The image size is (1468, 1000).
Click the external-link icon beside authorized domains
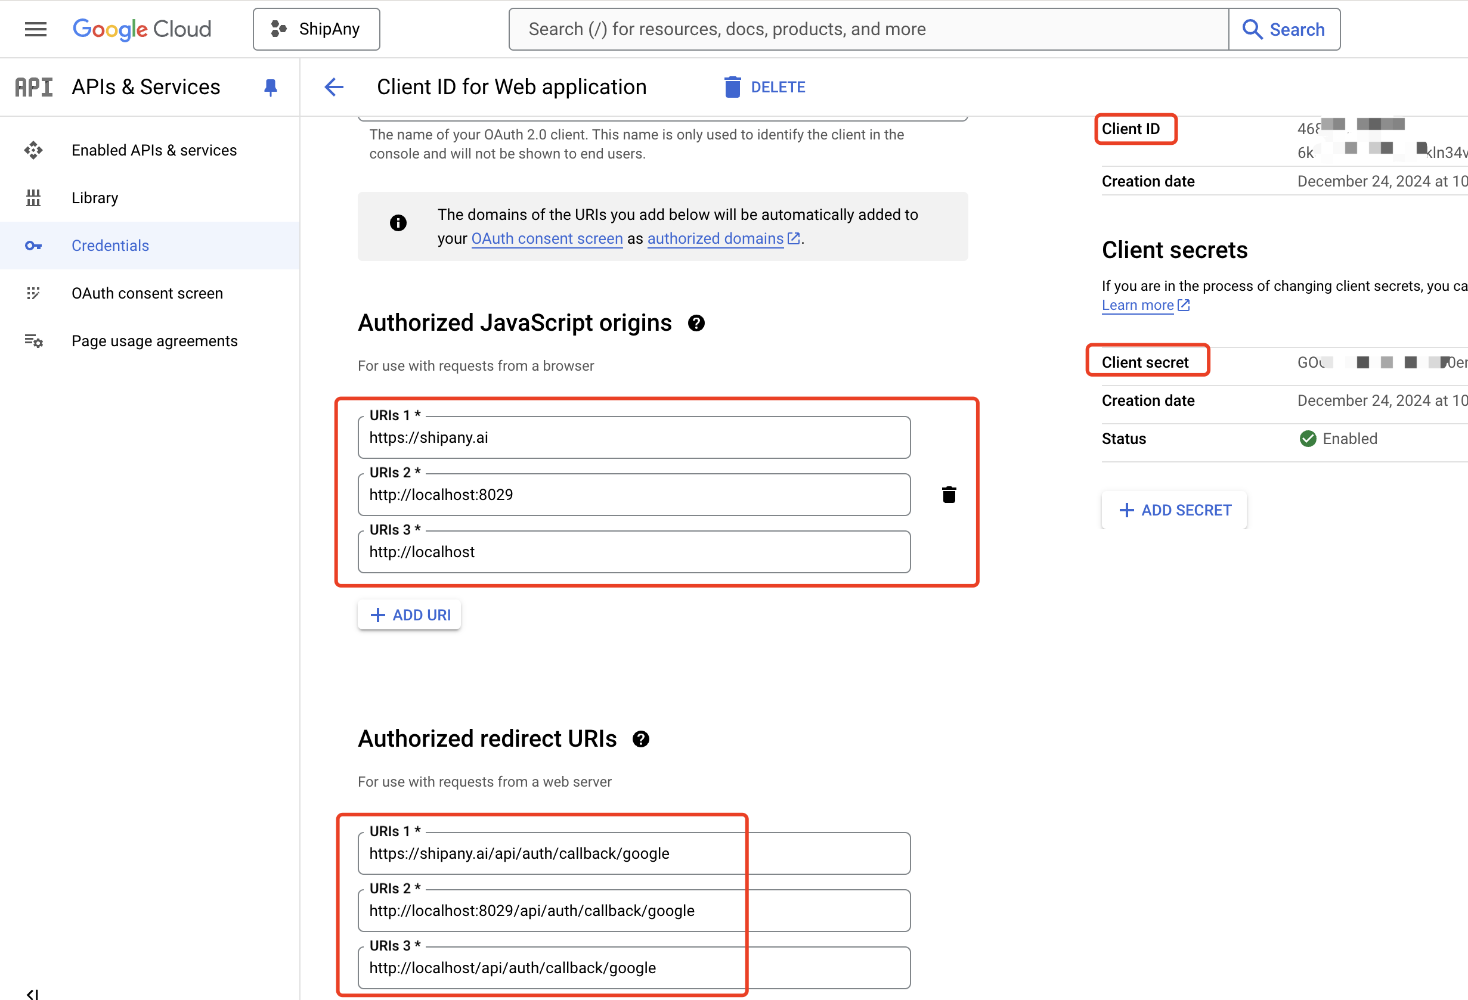coord(794,238)
